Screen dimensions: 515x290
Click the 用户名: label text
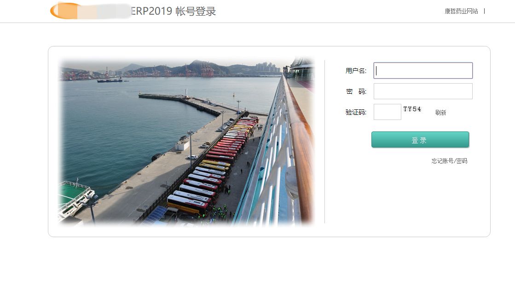point(356,70)
